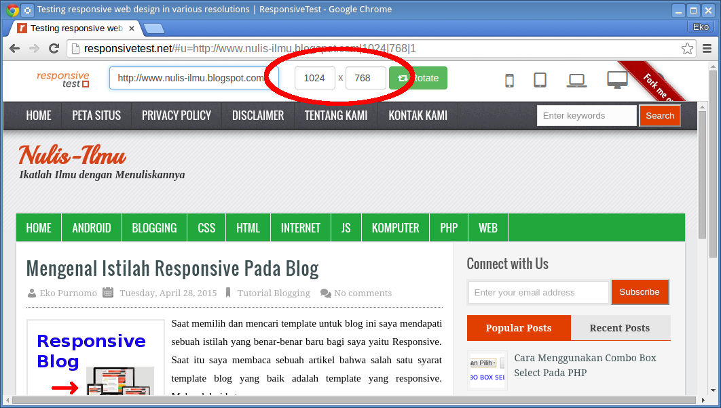The image size is (721, 408).
Task: Open the Eko user profile button
Action: [701, 27]
